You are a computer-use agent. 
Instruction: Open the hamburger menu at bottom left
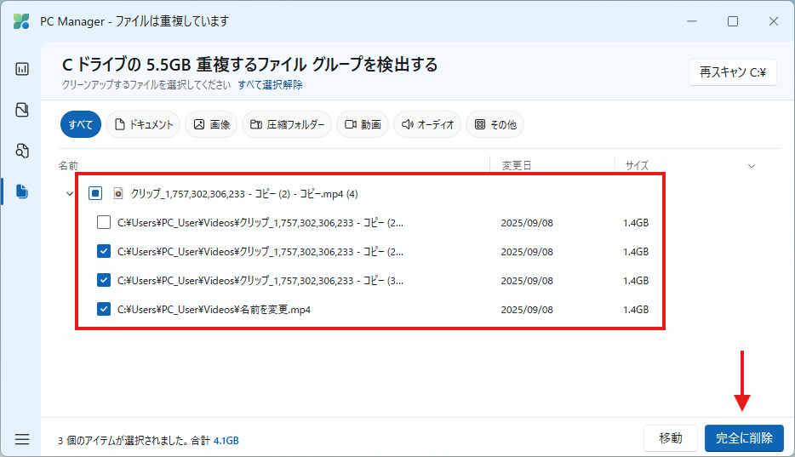point(22,439)
